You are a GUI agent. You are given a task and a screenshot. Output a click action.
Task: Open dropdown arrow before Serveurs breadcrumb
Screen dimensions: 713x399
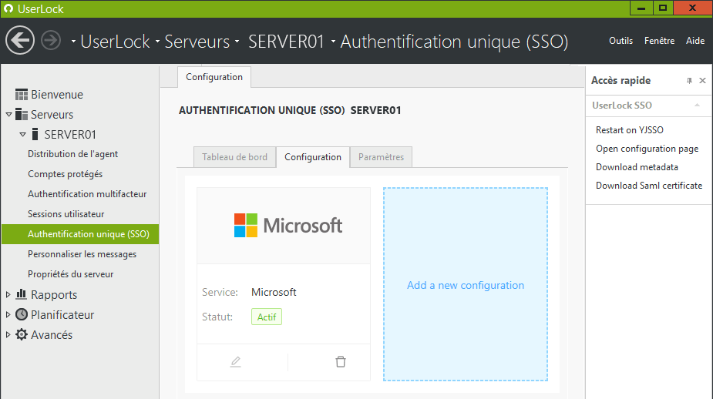pyautogui.click(x=157, y=42)
